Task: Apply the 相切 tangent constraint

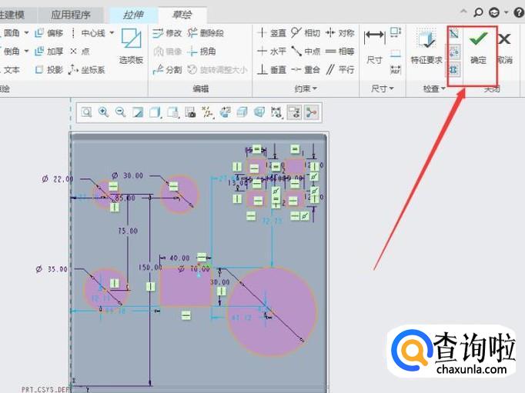Action: (306, 33)
